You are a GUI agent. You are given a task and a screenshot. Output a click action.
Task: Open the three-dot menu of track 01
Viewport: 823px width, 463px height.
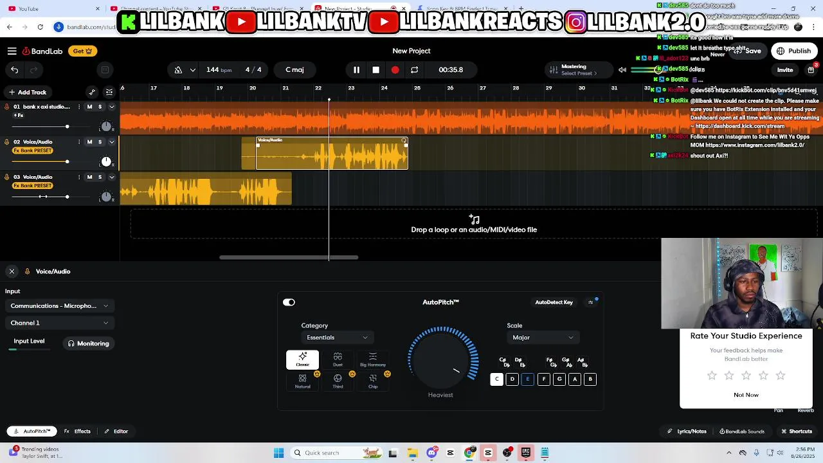tap(80, 107)
